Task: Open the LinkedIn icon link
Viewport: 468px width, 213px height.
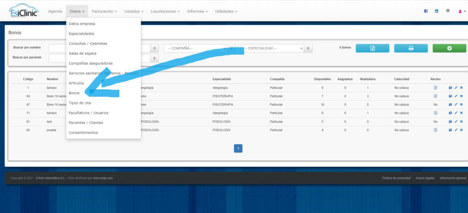Action: [436, 11]
